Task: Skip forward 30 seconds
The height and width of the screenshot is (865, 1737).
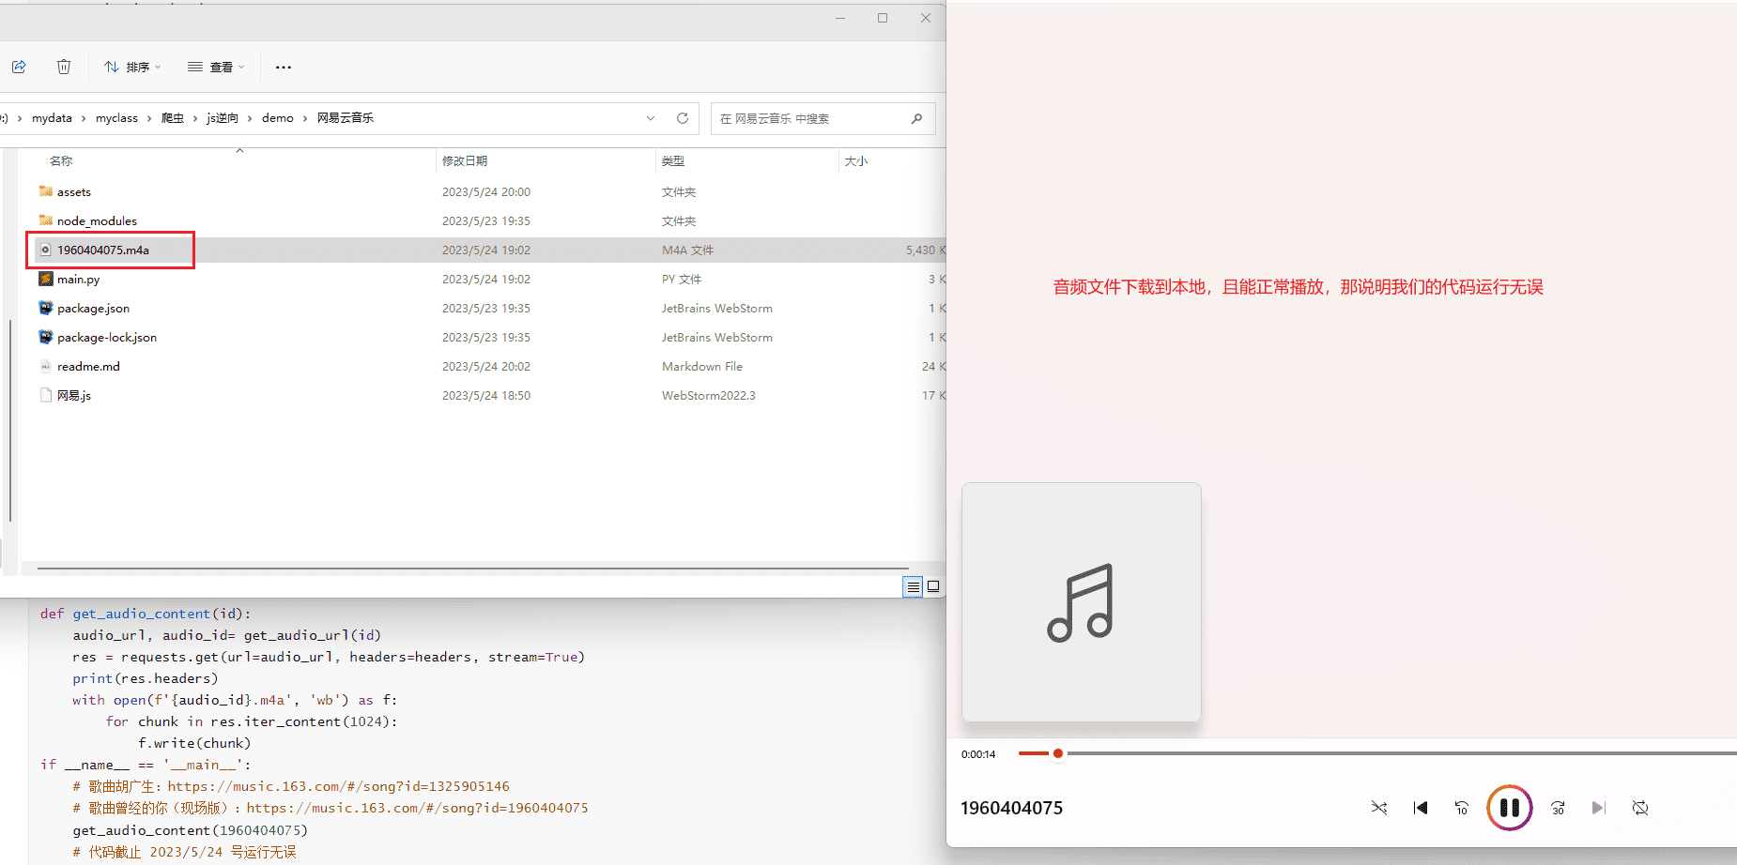Action: tap(1558, 808)
